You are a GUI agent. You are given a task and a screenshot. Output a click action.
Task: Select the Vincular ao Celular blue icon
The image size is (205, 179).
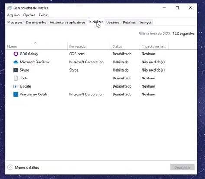click(x=16, y=94)
